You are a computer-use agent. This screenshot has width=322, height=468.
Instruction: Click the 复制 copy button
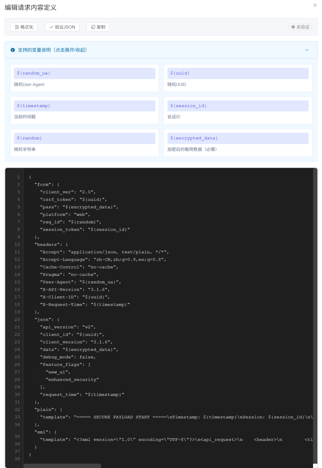pyautogui.click(x=98, y=27)
